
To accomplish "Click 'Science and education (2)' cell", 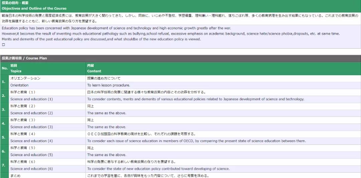I will click(47, 113).
